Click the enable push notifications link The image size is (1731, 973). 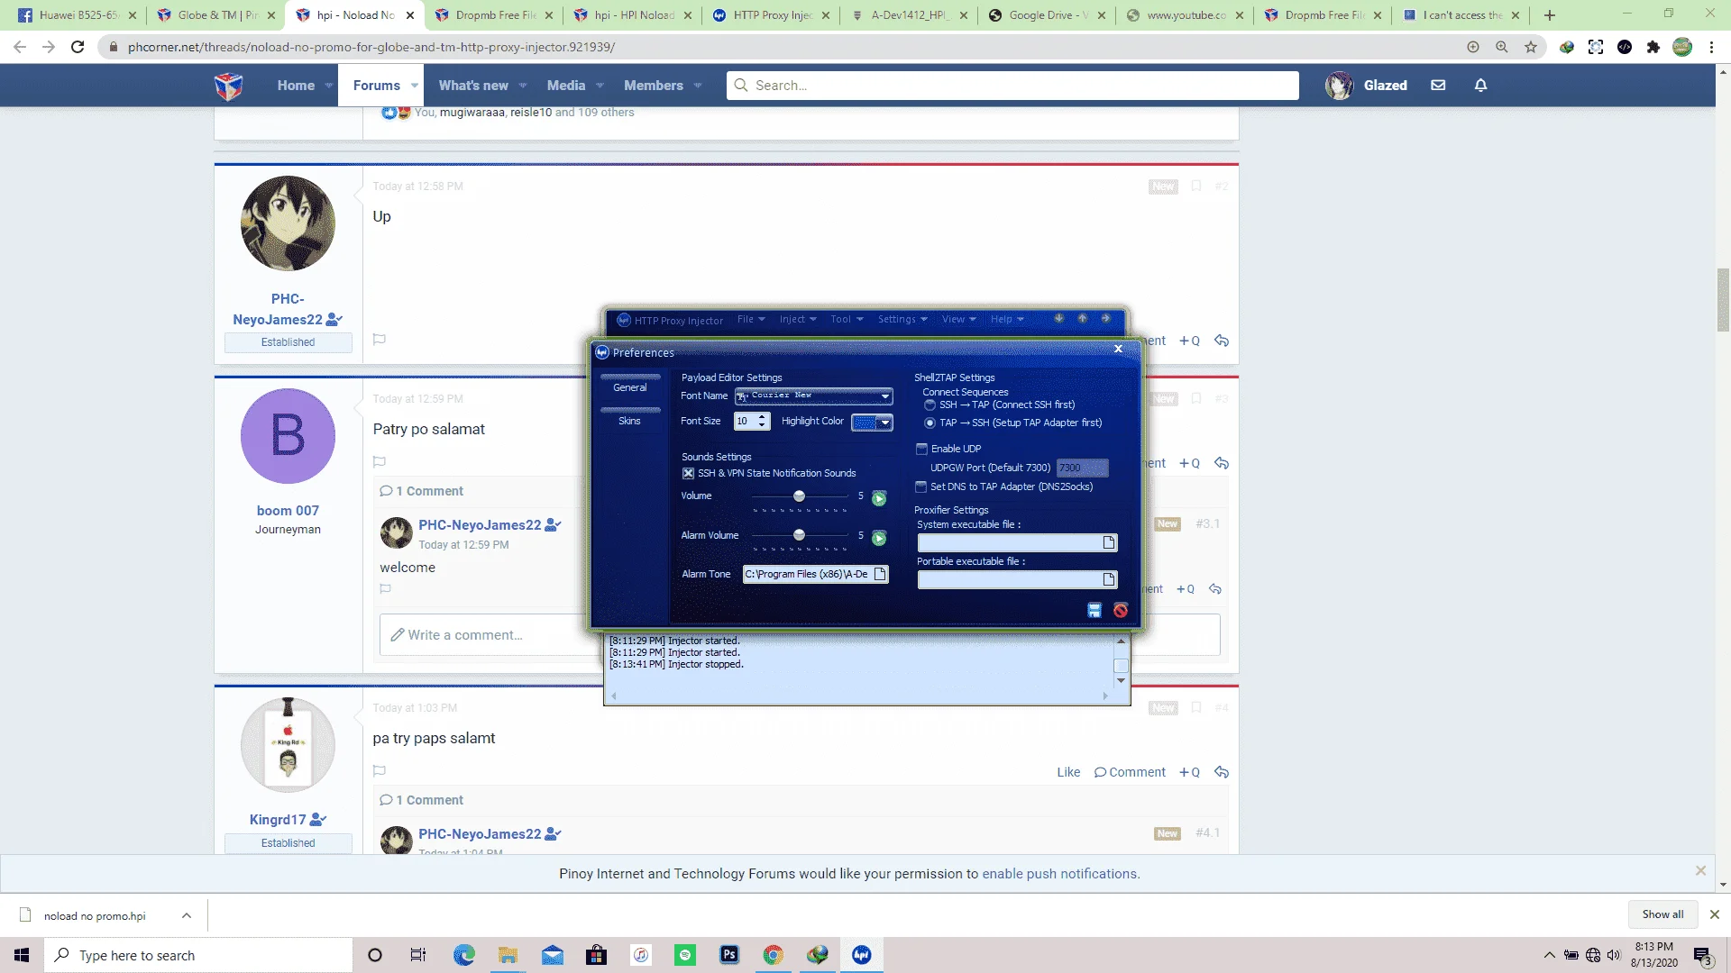pos(1060,874)
